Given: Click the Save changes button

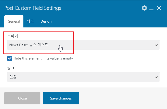Looking at the screenshot, I should [x=61, y=98].
